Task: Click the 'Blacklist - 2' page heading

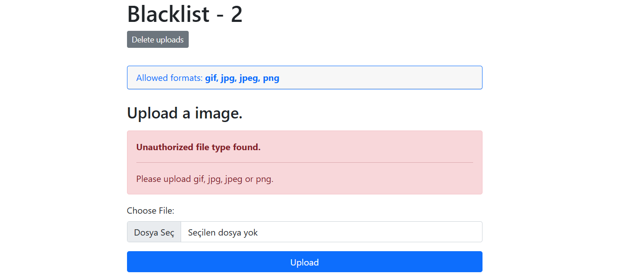Action: coord(185,14)
